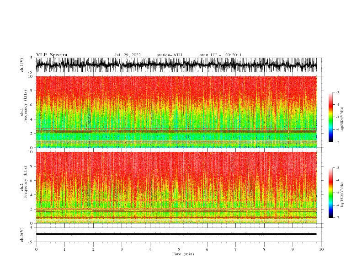Click the time axis tick label "5"

[x=179, y=249]
